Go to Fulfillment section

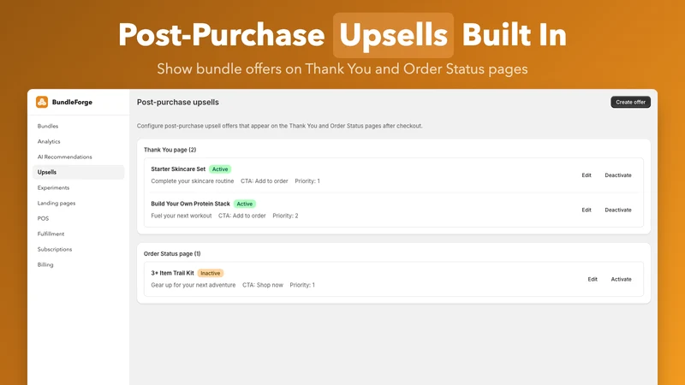51,234
